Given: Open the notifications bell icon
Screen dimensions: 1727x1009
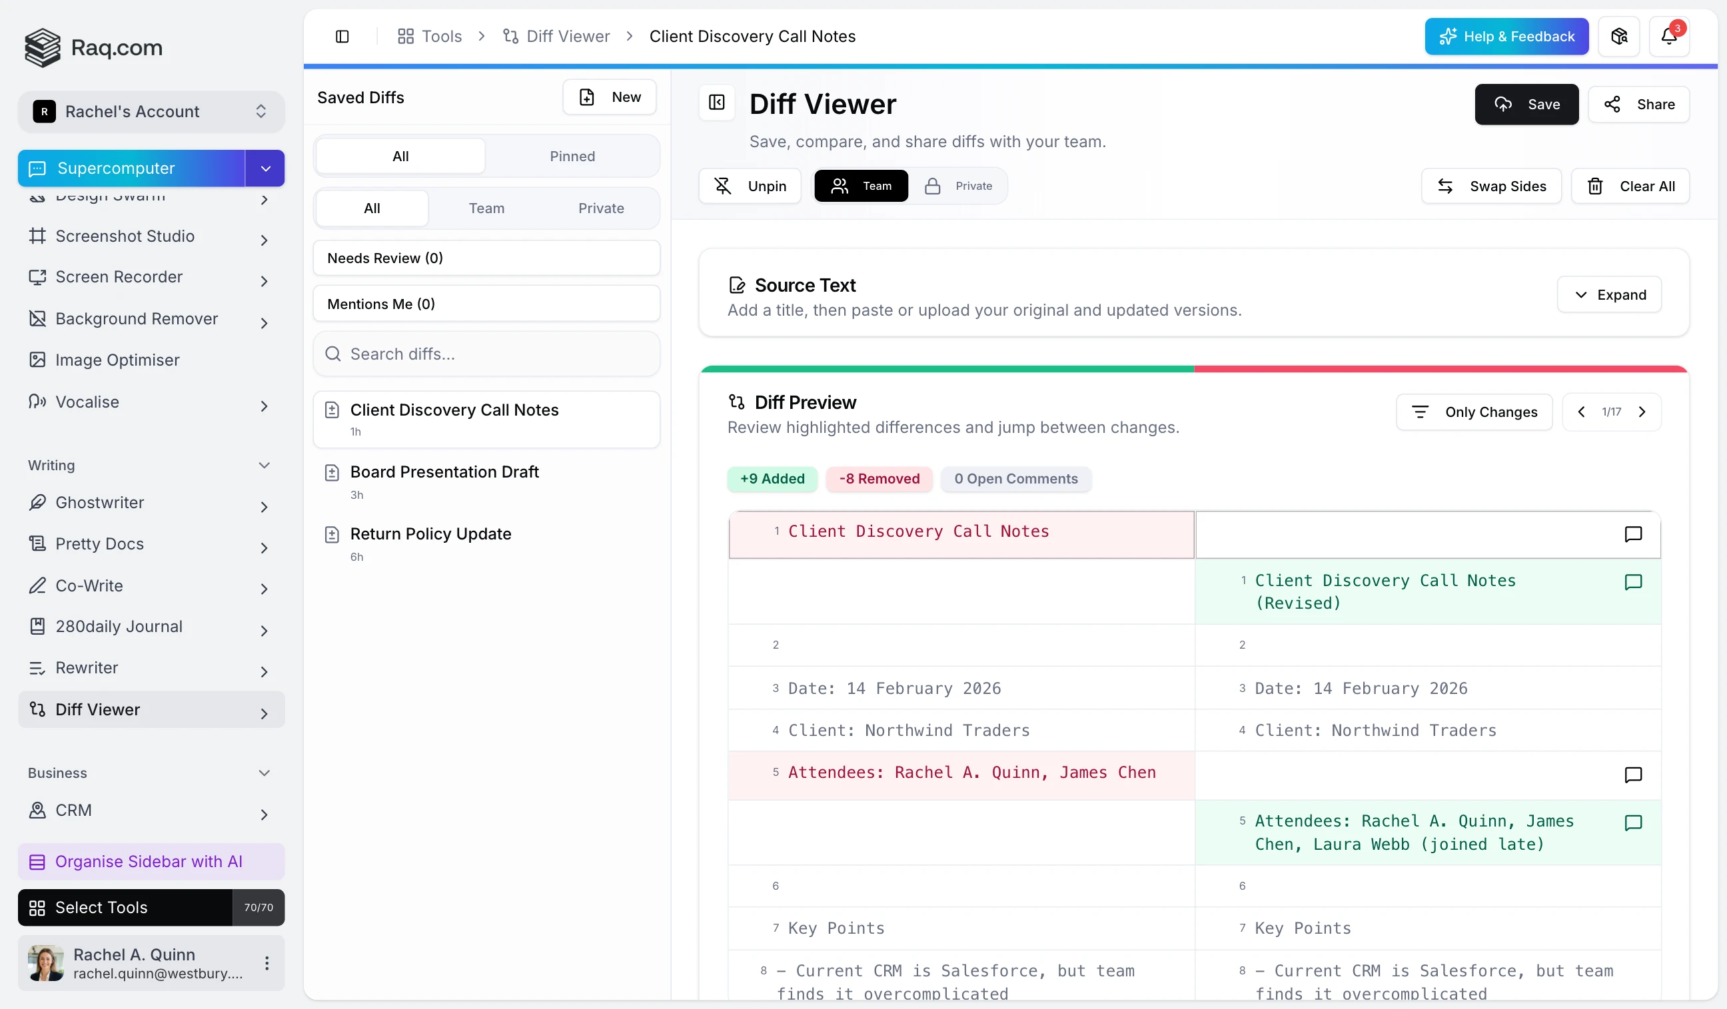Looking at the screenshot, I should (x=1669, y=37).
